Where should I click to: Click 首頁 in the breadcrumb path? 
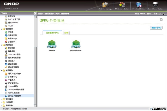tap(40, 14)
